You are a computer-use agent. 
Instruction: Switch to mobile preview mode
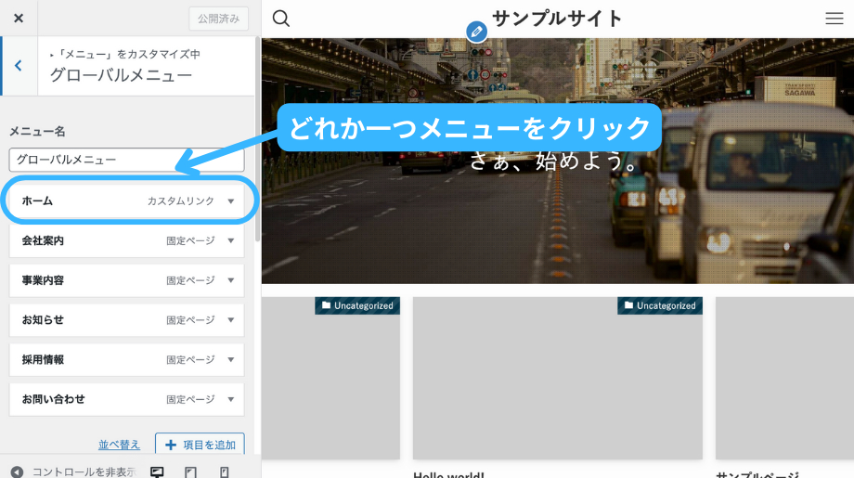pyautogui.click(x=224, y=472)
